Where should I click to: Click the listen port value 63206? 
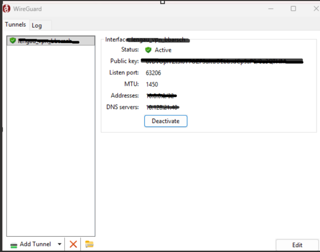[x=153, y=73]
